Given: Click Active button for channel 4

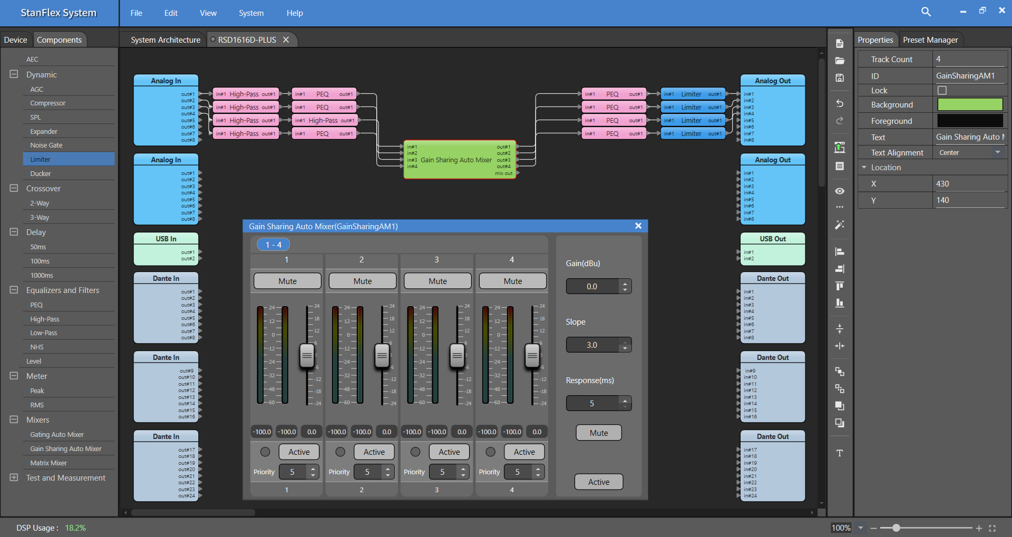Looking at the screenshot, I should coord(524,452).
